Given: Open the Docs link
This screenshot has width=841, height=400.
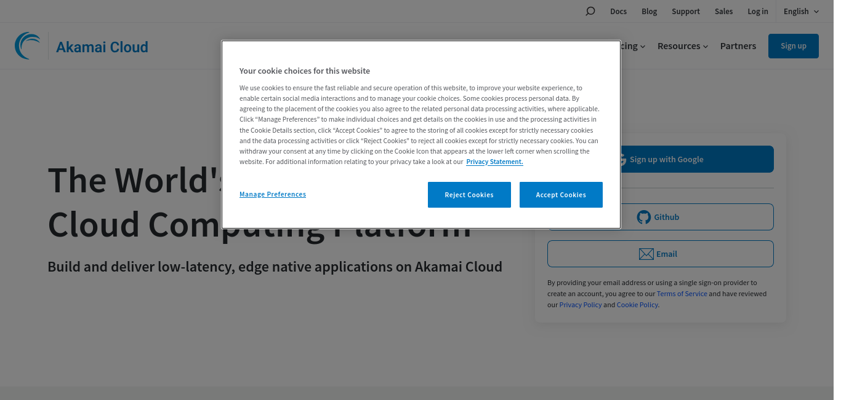Looking at the screenshot, I should click(x=618, y=11).
